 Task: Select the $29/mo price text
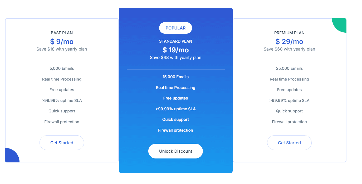point(289,41)
